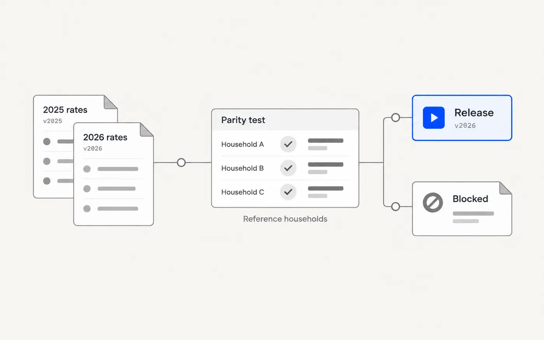Click the Household C label
Image resolution: width=544 pixels, height=340 pixels.
242,192
